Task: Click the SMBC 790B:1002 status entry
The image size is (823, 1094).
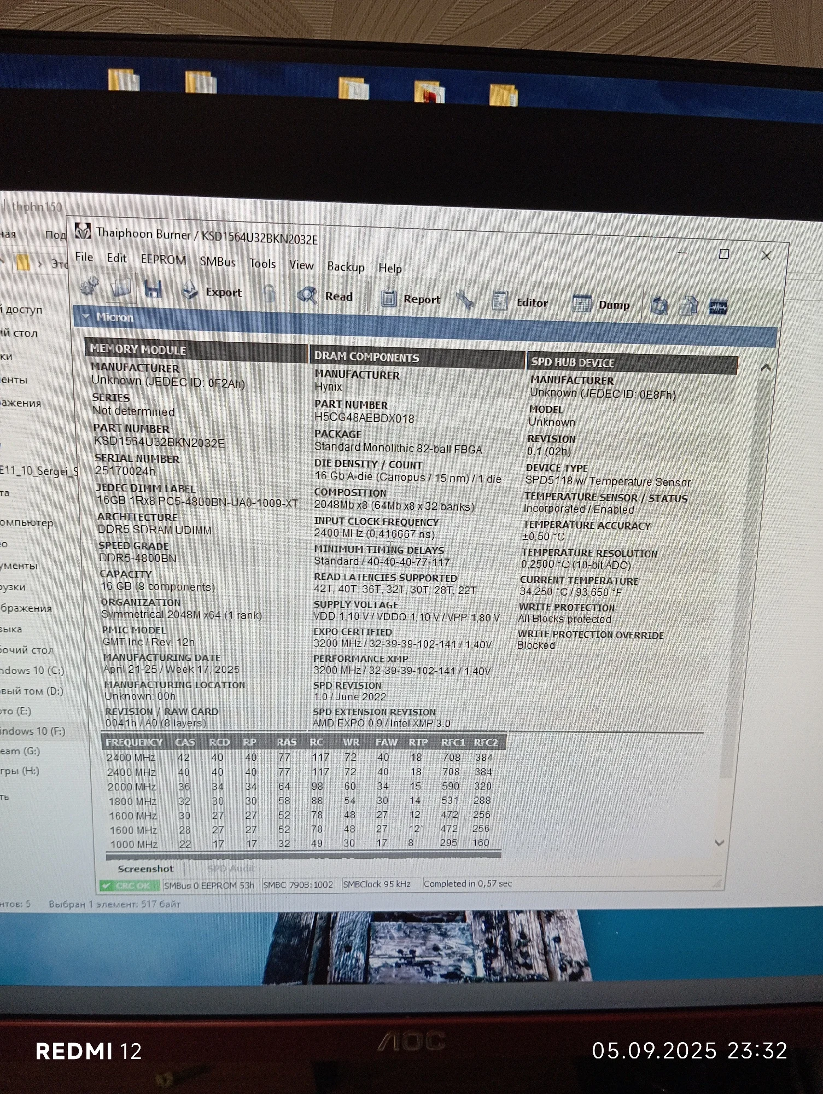Action: tap(297, 884)
